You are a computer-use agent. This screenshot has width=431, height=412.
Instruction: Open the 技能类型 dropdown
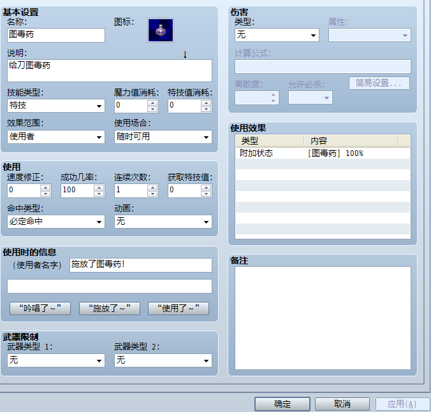pos(56,106)
